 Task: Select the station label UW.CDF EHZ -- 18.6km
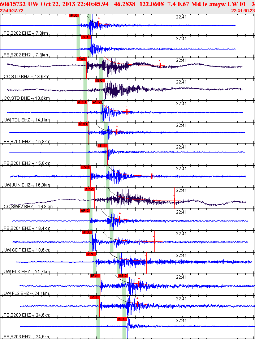27,250
